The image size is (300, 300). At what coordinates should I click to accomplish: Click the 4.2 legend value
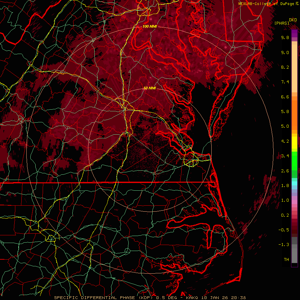285,141
